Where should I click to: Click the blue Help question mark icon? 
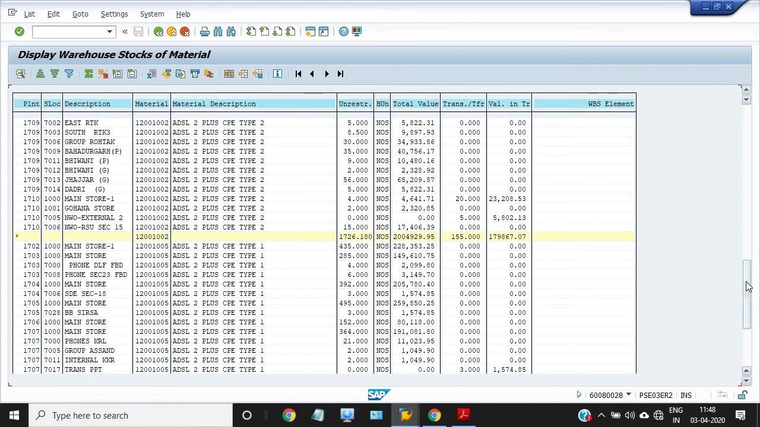[344, 31]
